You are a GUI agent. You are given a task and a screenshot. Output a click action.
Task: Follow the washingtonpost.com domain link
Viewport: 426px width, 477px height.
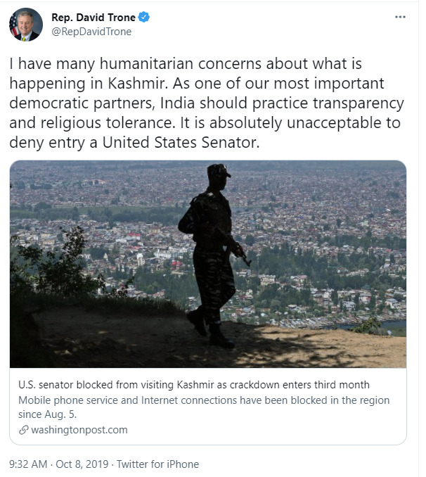coord(79,430)
